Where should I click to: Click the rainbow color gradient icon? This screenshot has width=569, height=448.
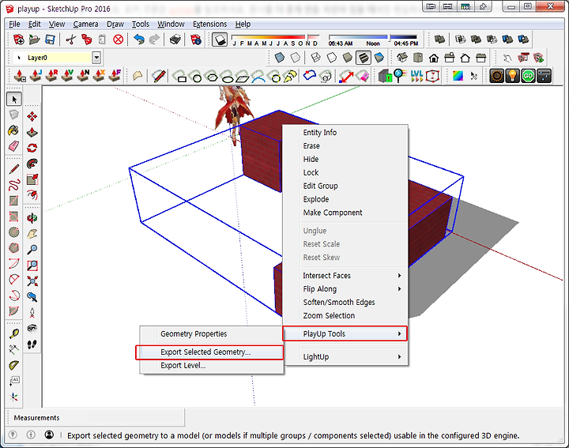coord(458,76)
